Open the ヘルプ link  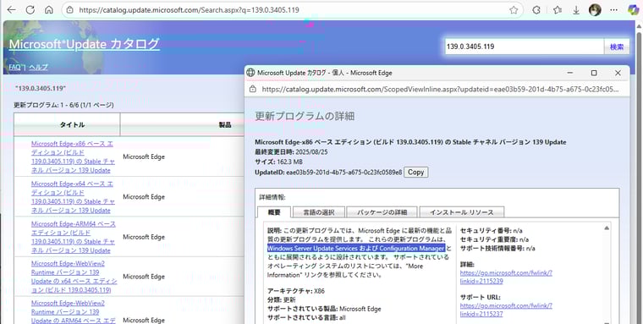(38, 68)
